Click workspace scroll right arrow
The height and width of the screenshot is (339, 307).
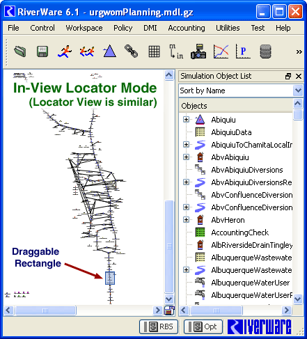tap(158, 310)
